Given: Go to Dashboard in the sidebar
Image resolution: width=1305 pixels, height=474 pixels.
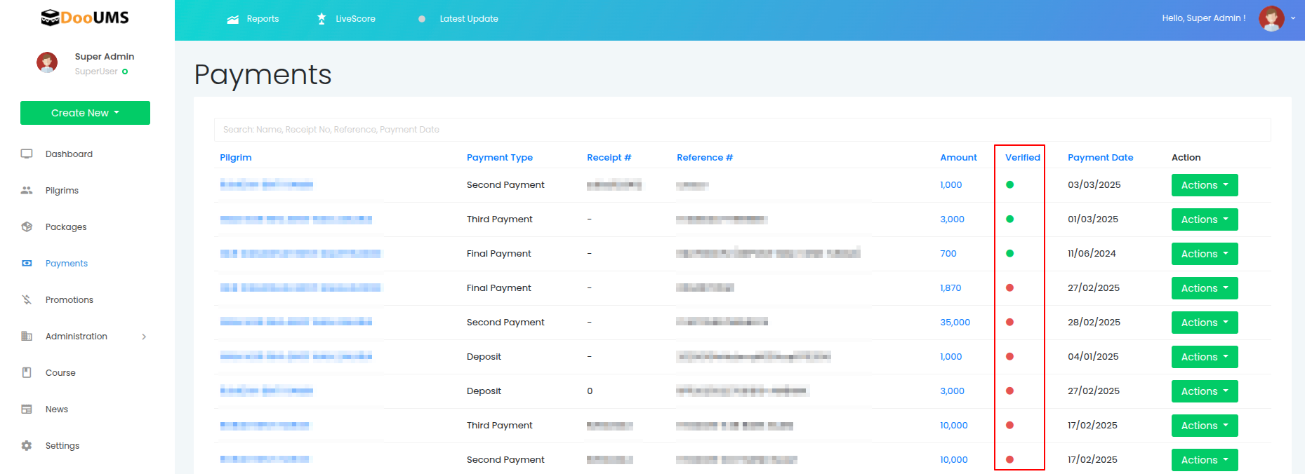Looking at the screenshot, I should pyautogui.click(x=69, y=154).
